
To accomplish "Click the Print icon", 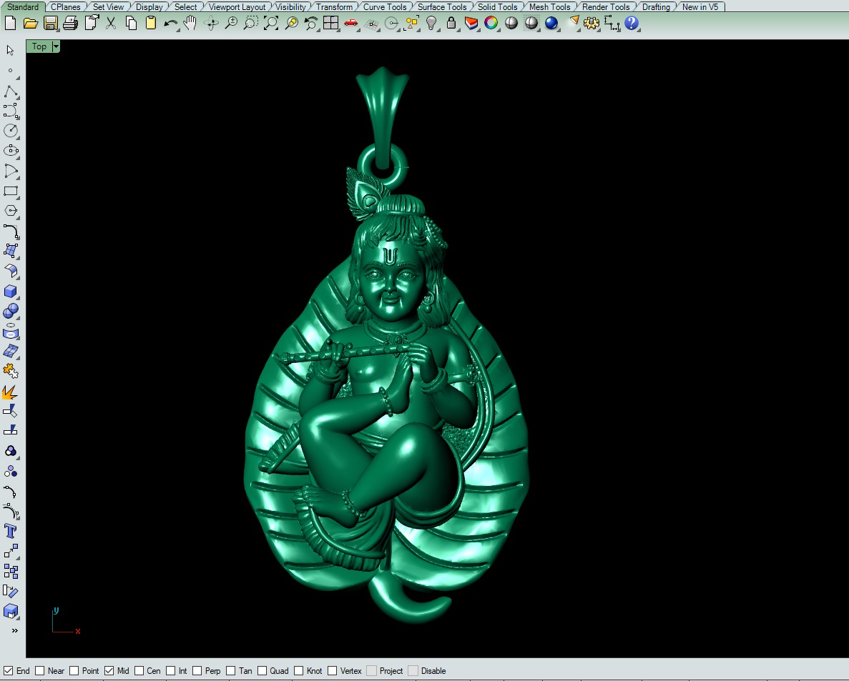I will (70, 24).
